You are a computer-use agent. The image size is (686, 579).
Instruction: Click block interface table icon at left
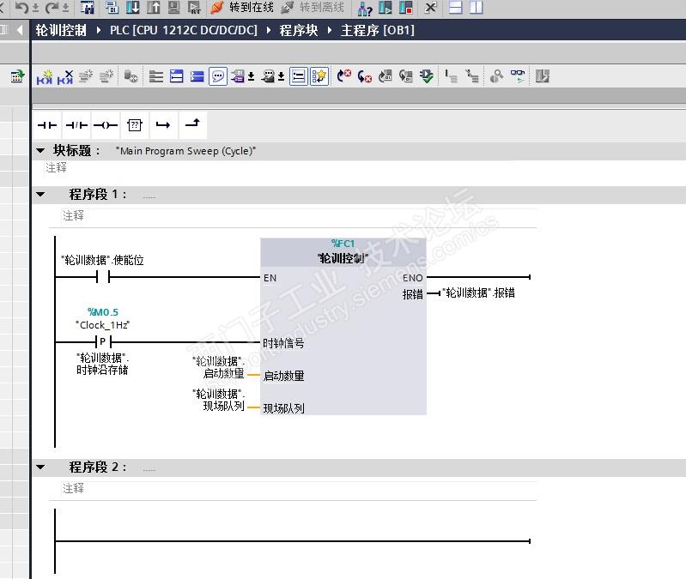17,76
